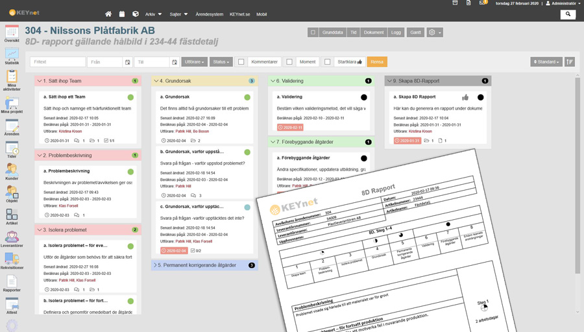
Task: Open the mail notifications icon
Action: pos(483,3)
